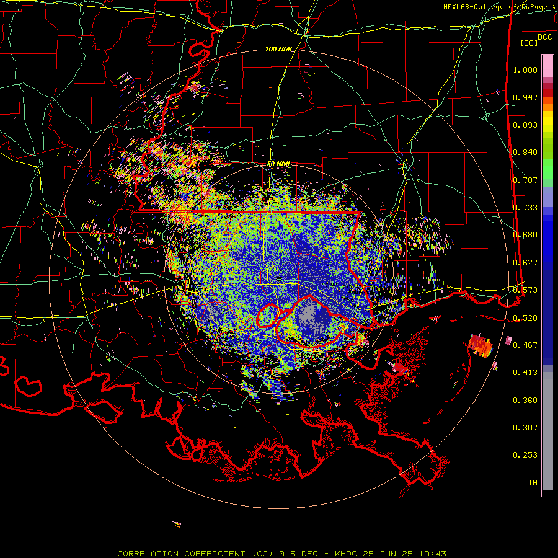Click the pink segment of the color bar
558x558 pixels.
pyautogui.click(x=547, y=66)
